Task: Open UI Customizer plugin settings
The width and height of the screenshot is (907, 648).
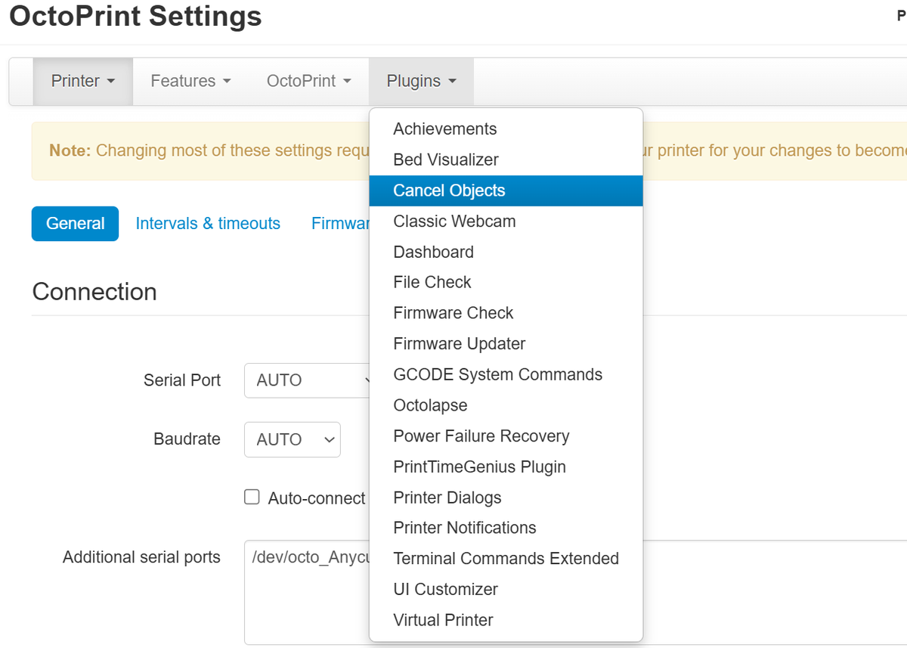Action: pos(506,589)
